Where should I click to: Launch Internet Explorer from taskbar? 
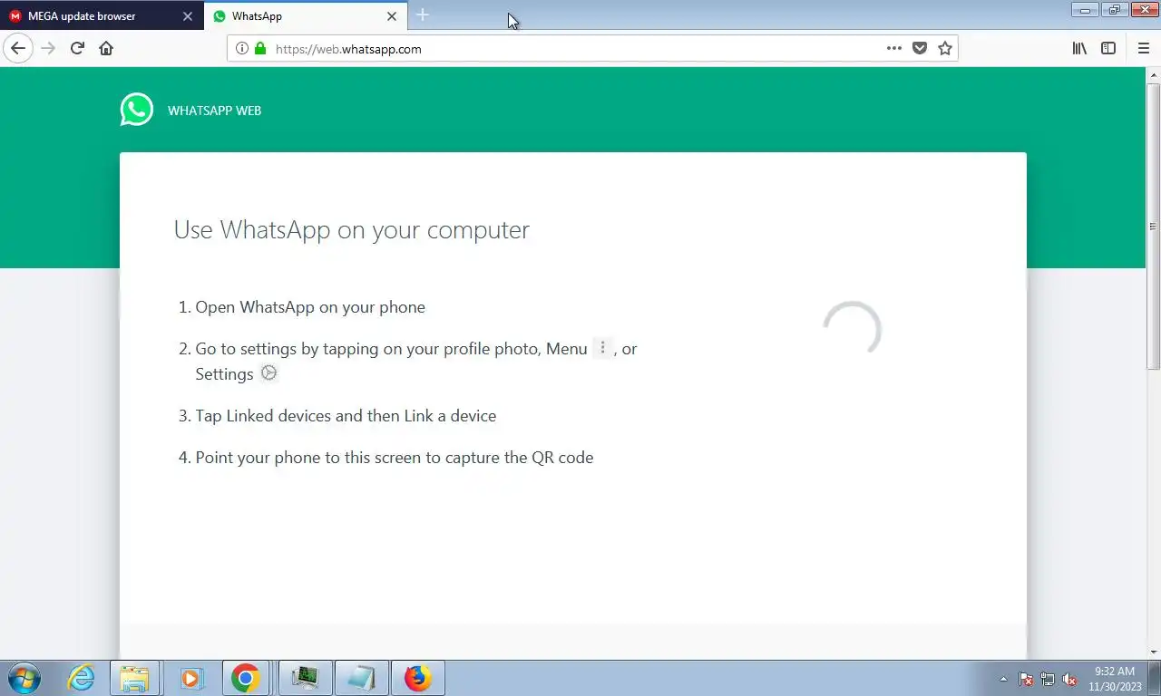point(81,678)
